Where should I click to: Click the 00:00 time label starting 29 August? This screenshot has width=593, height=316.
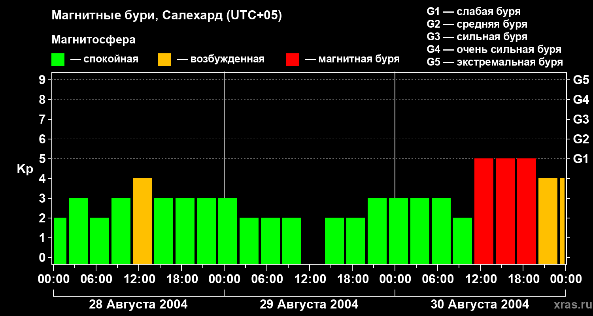(225, 279)
